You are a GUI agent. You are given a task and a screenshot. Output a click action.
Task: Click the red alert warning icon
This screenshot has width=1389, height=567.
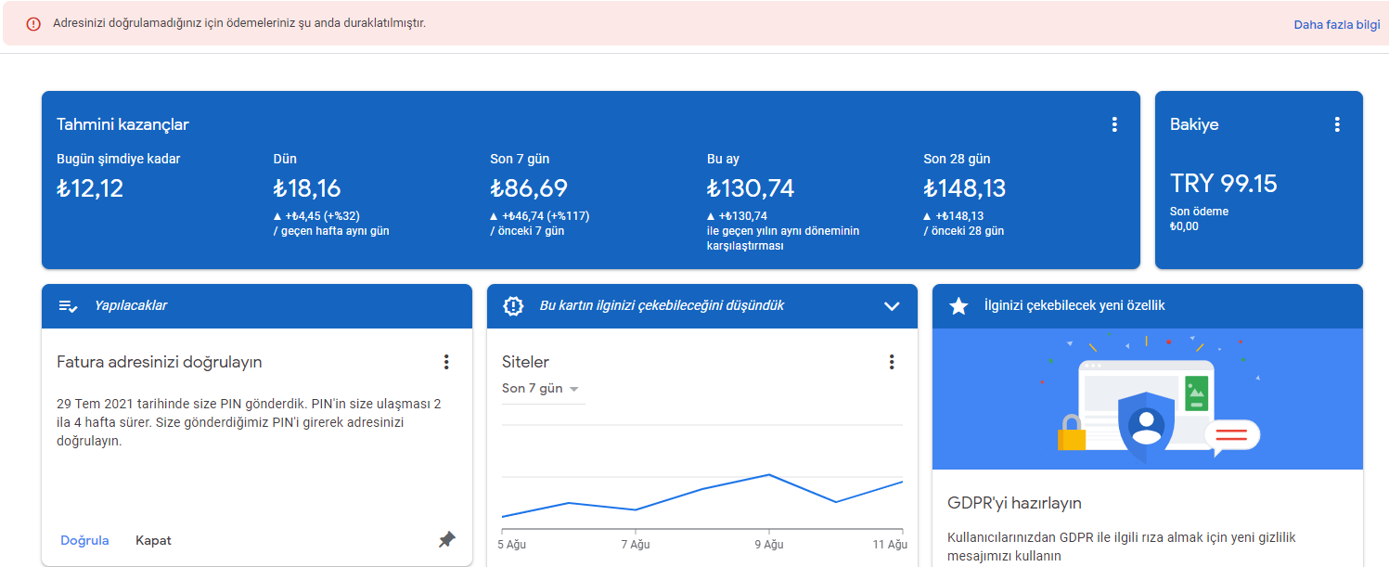pyautogui.click(x=33, y=23)
